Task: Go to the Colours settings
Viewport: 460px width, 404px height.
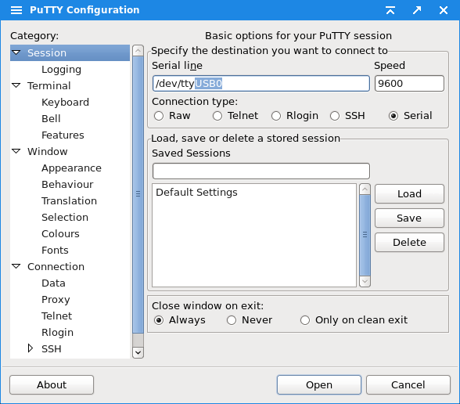Action: tap(60, 233)
